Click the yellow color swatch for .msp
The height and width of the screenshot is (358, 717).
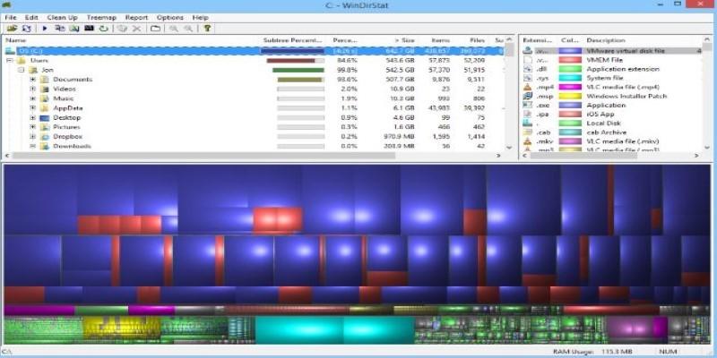[x=570, y=97]
